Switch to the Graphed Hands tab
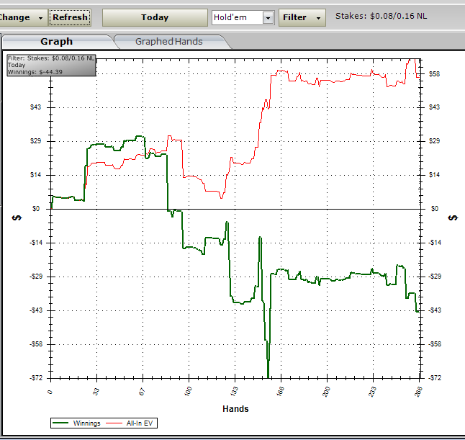The image size is (465, 440). click(x=169, y=42)
